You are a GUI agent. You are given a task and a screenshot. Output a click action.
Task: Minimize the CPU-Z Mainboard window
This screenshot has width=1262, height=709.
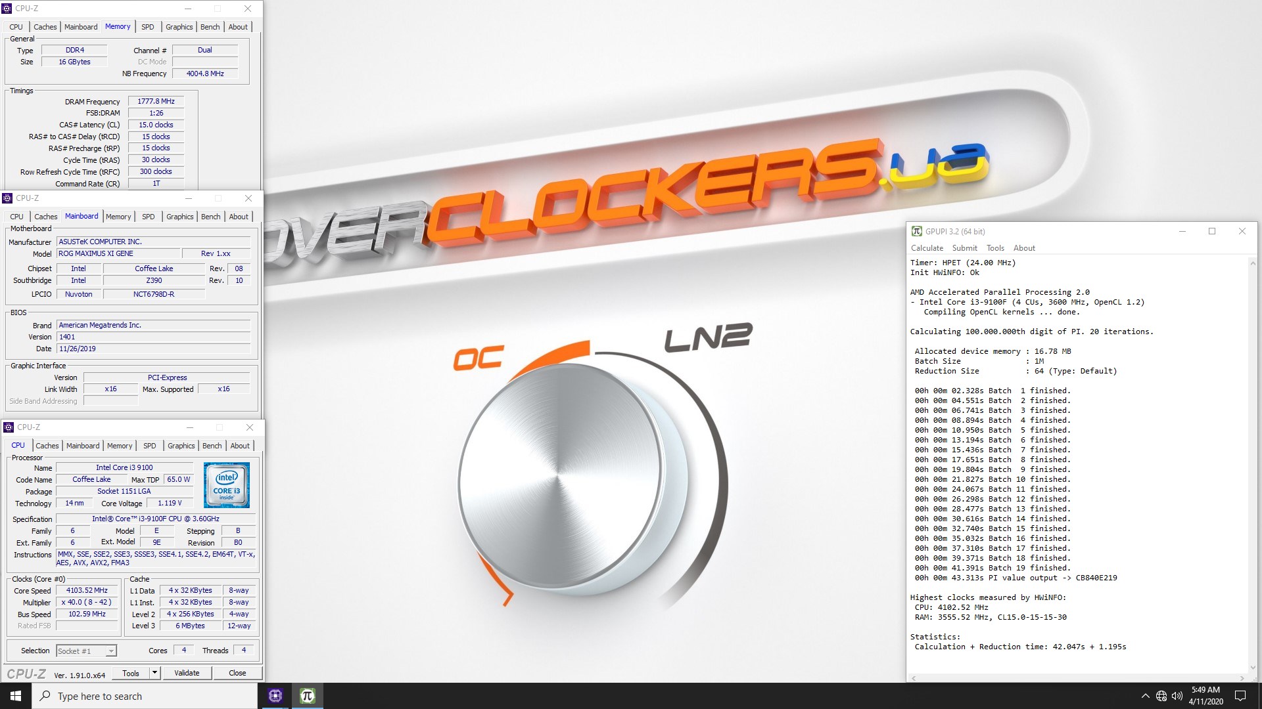[189, 198]
